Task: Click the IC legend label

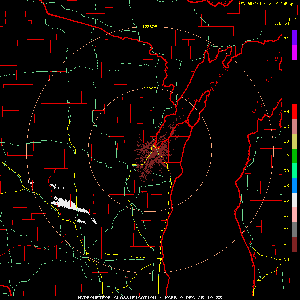Action: click(286, 215)
